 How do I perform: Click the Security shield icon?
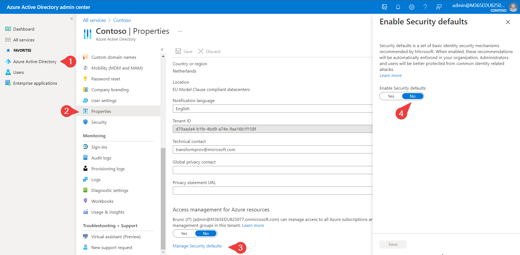[85, 122]
